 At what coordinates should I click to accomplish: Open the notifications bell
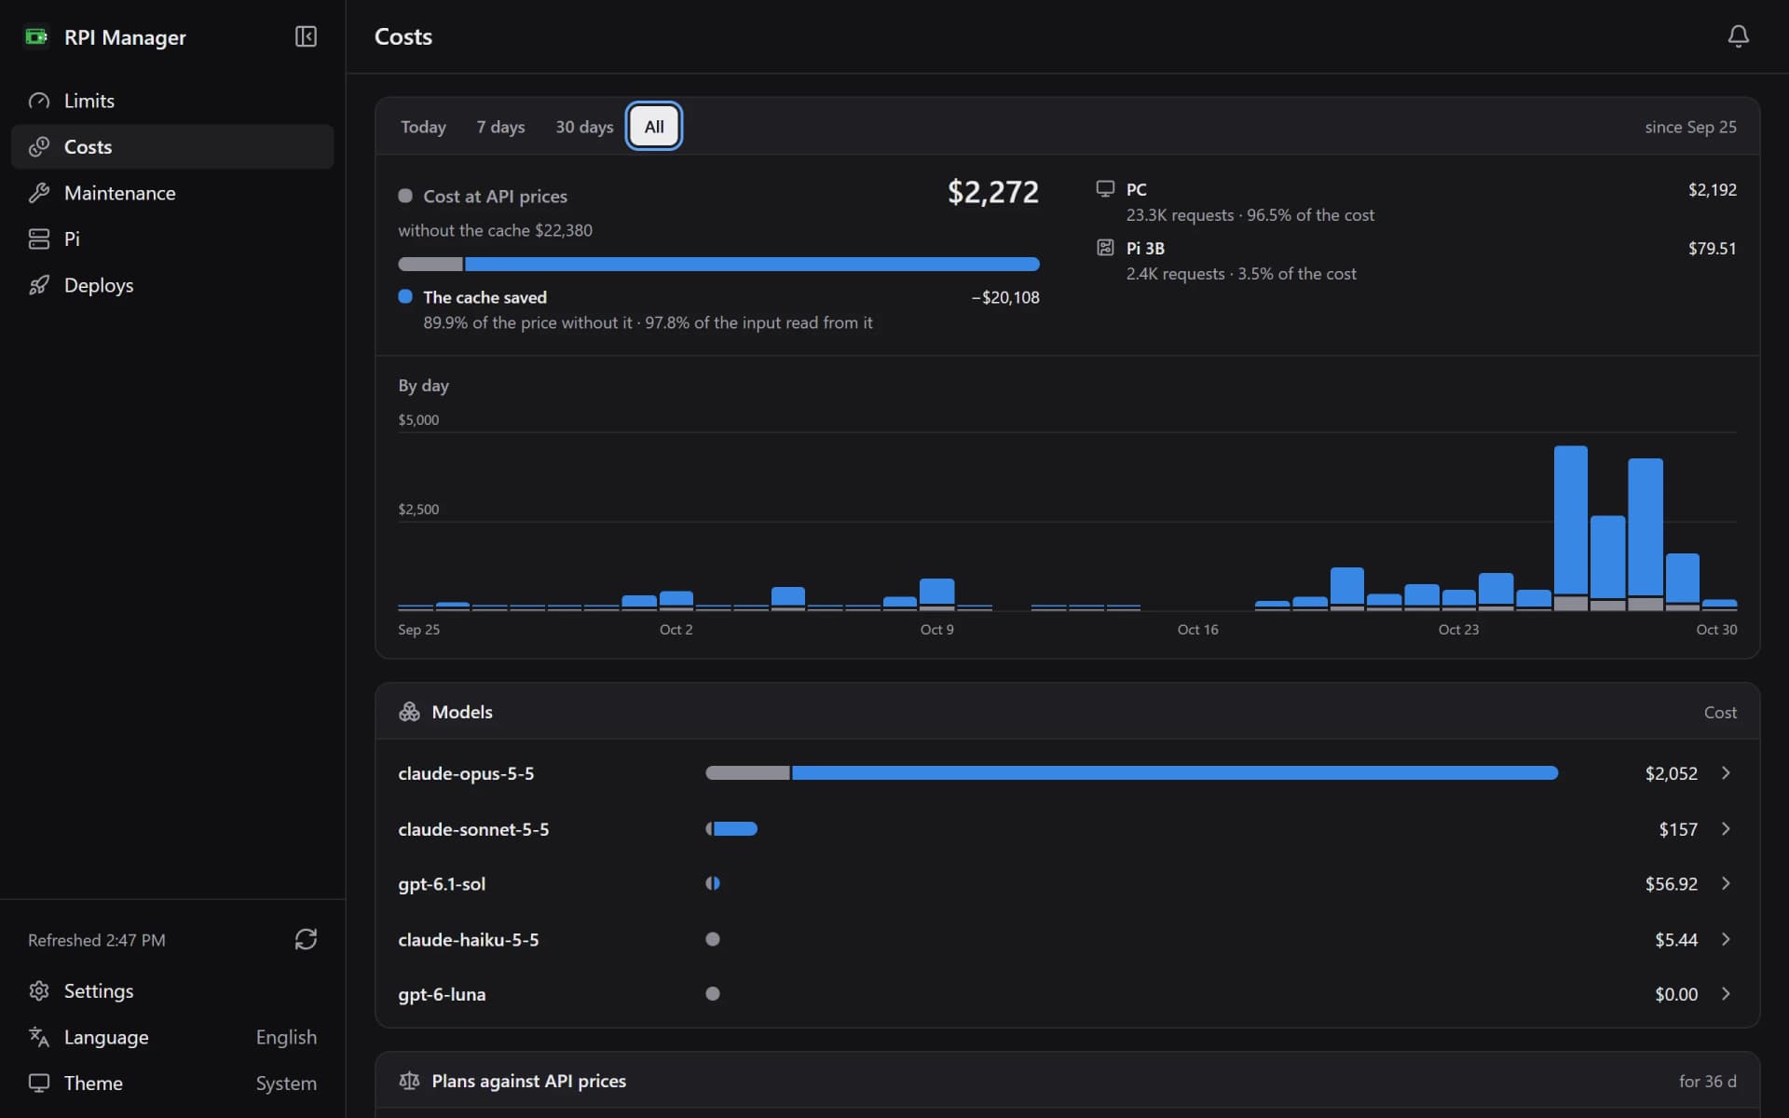[1738, 36]
